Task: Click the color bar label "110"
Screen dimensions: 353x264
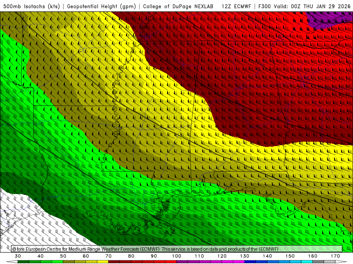Action: (x=199, y=256)
